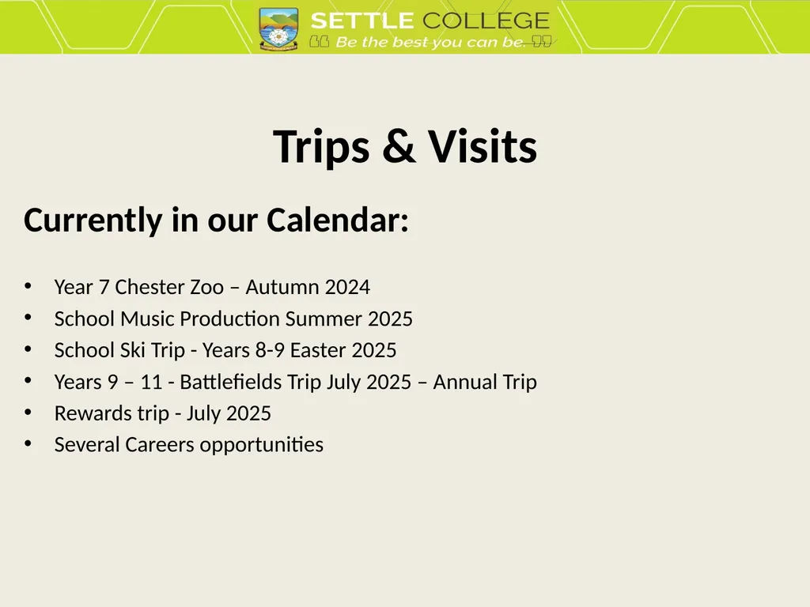Screen dimensions: 810x607
Task: Click the bullet before School Music Production
Action: click(28, 318)
